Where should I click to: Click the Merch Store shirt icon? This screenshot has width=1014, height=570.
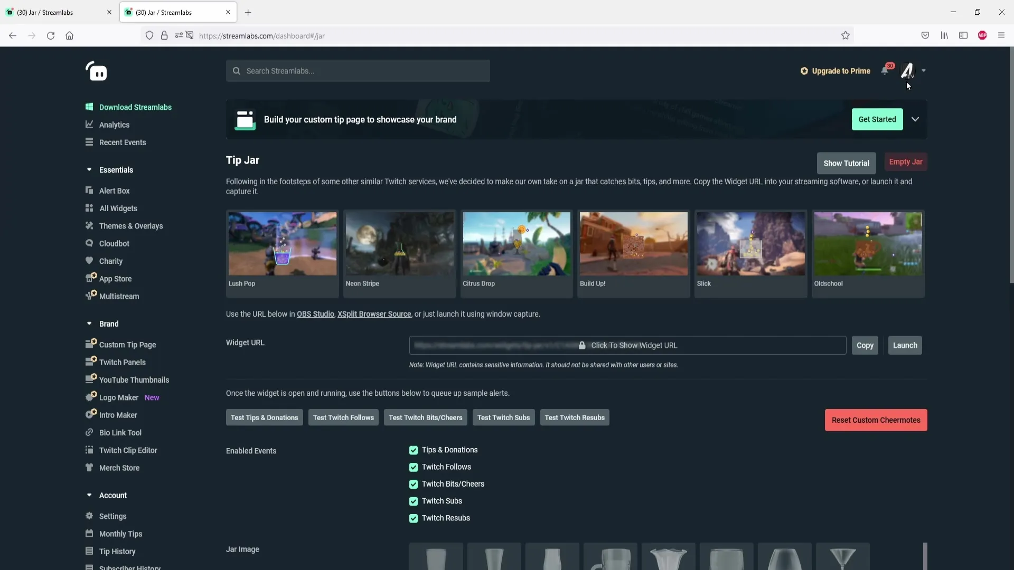(x=89, y=468)
